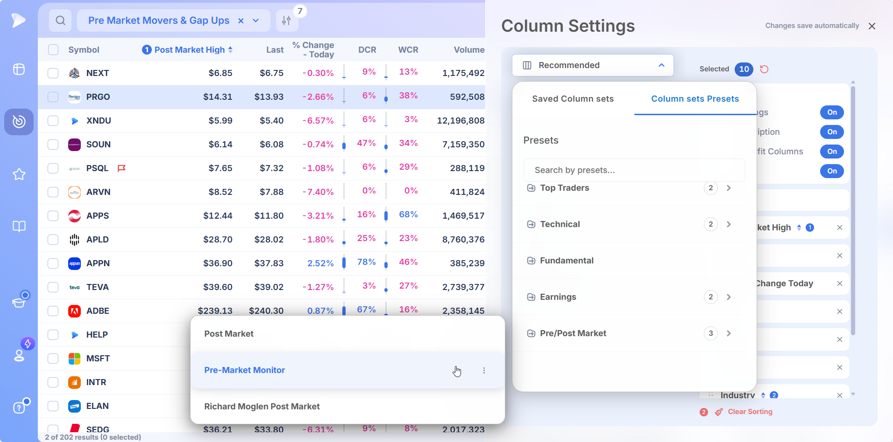Open the search magnifier icon
Screen dimensions: 893x442
pos(60,21)
